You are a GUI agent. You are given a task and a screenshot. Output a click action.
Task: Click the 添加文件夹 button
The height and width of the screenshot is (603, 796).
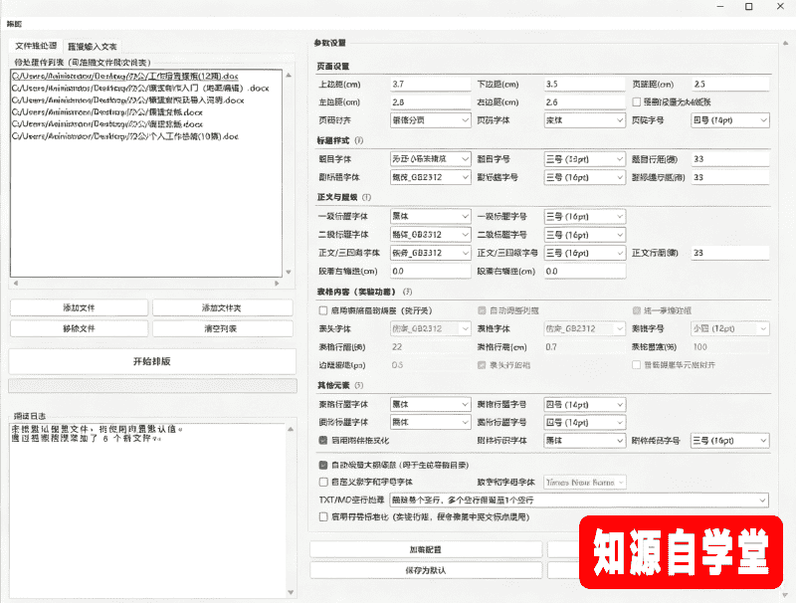[222, 307]
